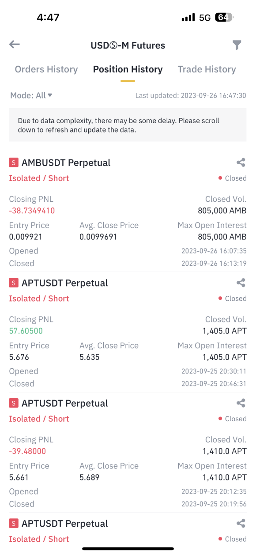Select the Position History tab

click(x=128, y=69)
